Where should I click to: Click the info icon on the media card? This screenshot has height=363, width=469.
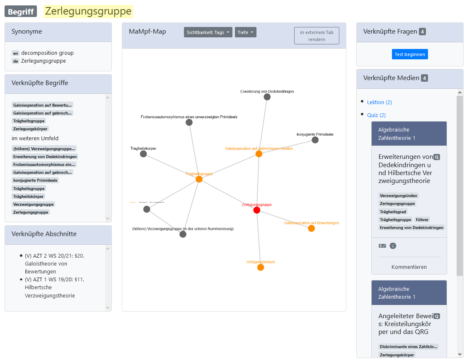(x=393, y=246)
